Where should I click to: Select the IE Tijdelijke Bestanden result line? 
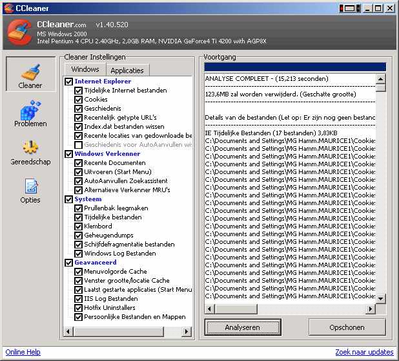coord(271,133)
